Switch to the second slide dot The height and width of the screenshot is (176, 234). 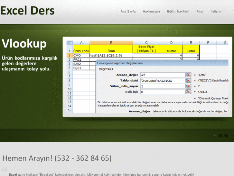[x=220, y=136]
